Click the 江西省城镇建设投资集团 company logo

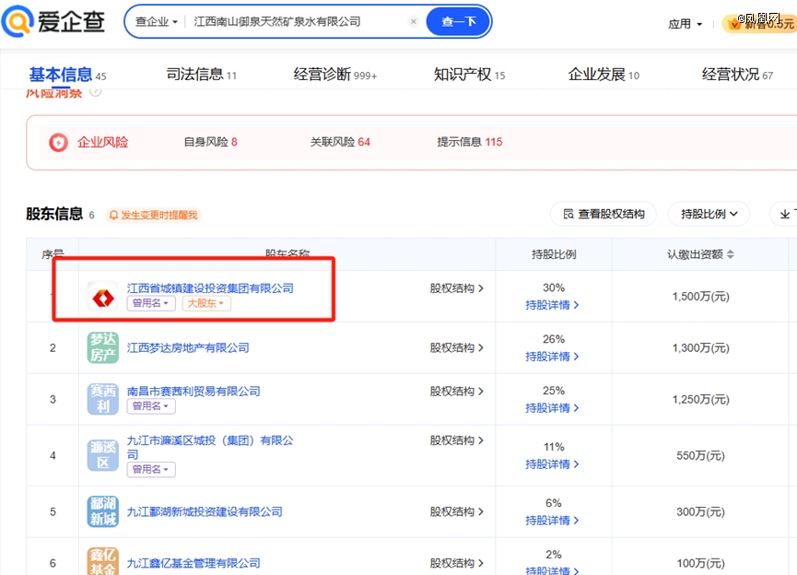coord(102,296)
